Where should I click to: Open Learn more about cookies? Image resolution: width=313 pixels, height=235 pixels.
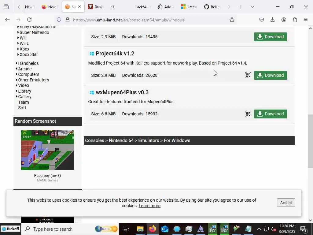(149, 206)
